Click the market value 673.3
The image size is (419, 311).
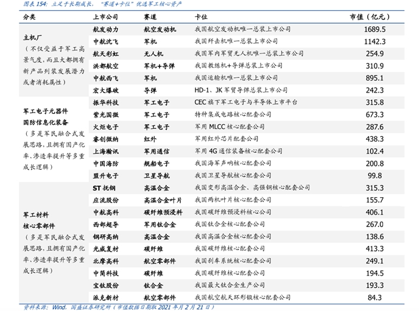click(375, 115)
